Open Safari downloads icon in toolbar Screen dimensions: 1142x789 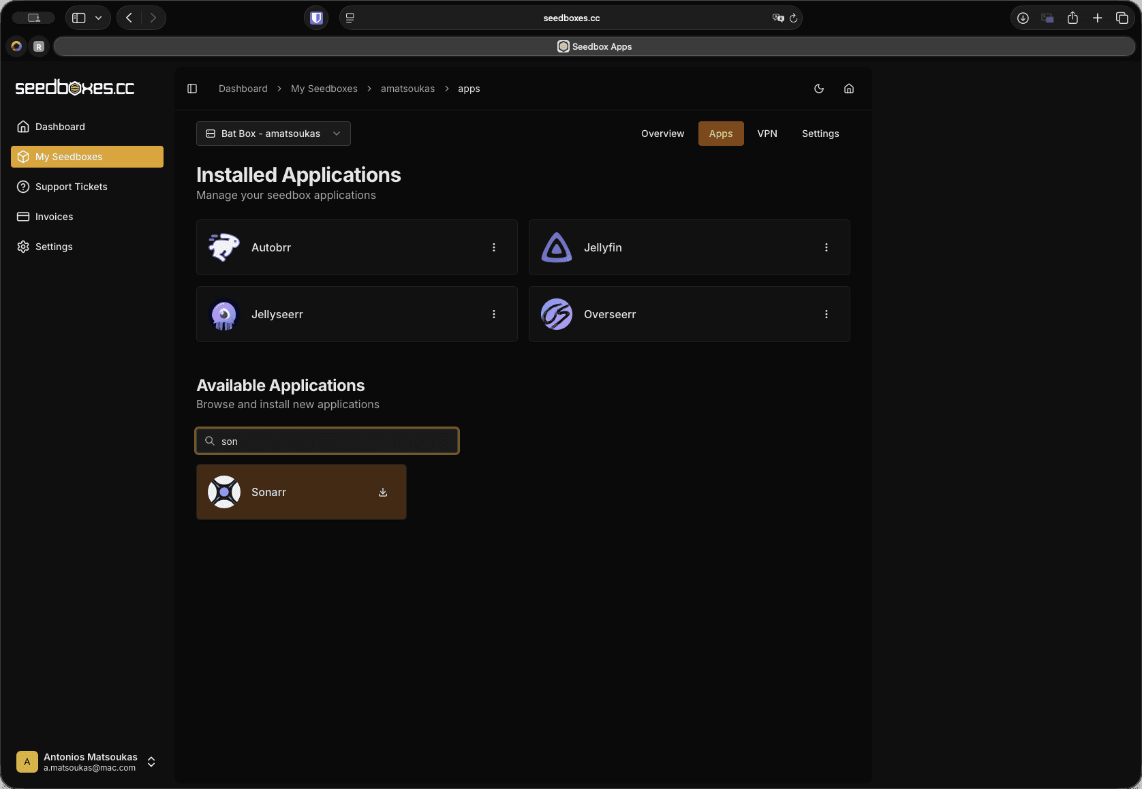1023,18
